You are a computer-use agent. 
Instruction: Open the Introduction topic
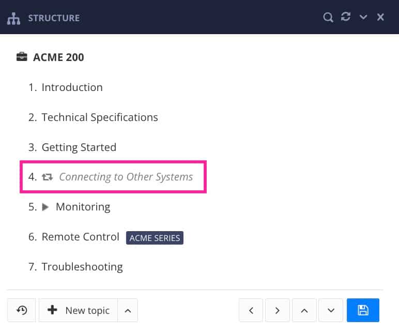72,87
